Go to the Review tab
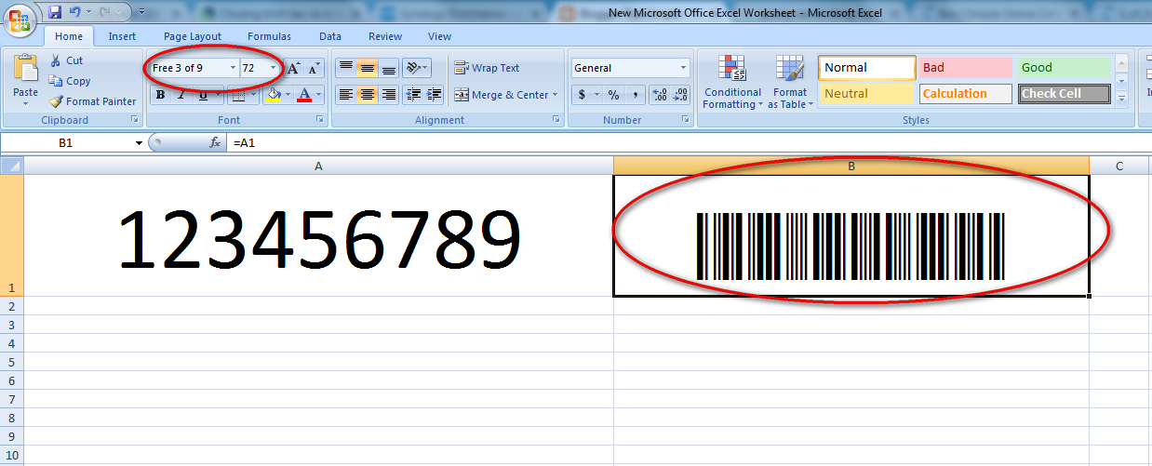The width and height of the screenshot is (1152, 466). [385, 36]
